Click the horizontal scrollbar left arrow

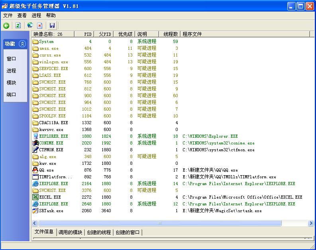(35, 223)
